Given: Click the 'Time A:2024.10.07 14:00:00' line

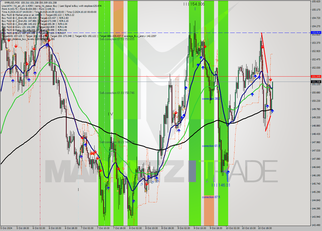Looking at the screenshot, I should 49,12.
